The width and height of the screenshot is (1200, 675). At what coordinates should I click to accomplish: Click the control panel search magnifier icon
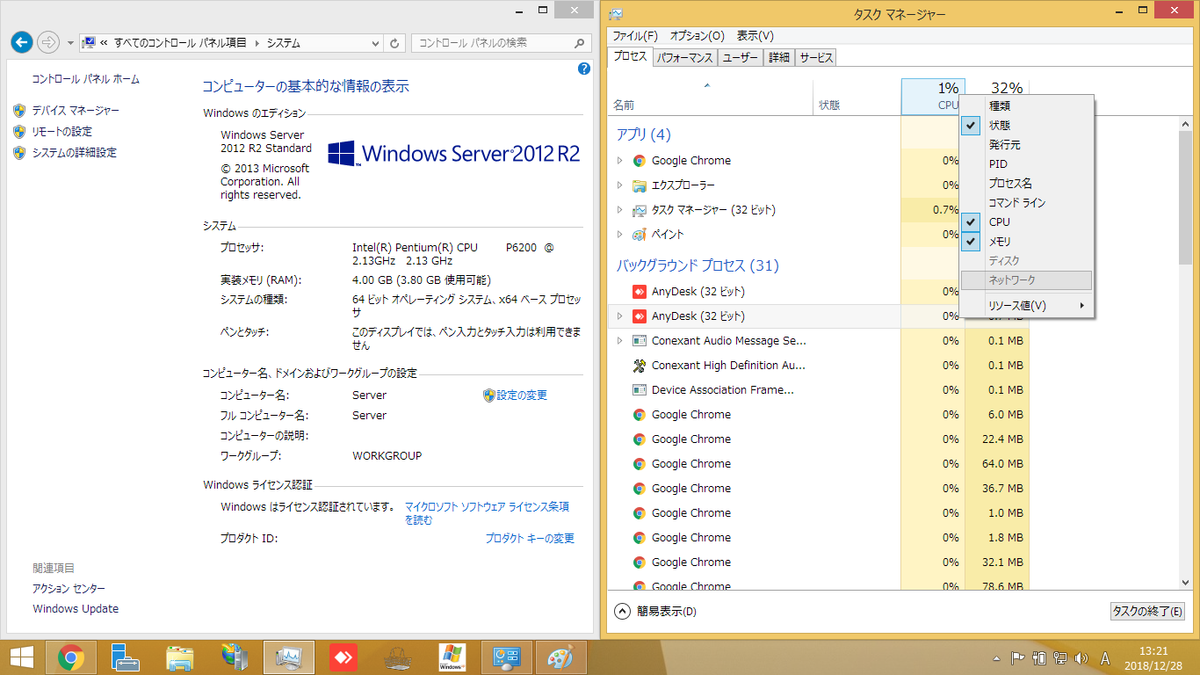(x=580, y=42)
